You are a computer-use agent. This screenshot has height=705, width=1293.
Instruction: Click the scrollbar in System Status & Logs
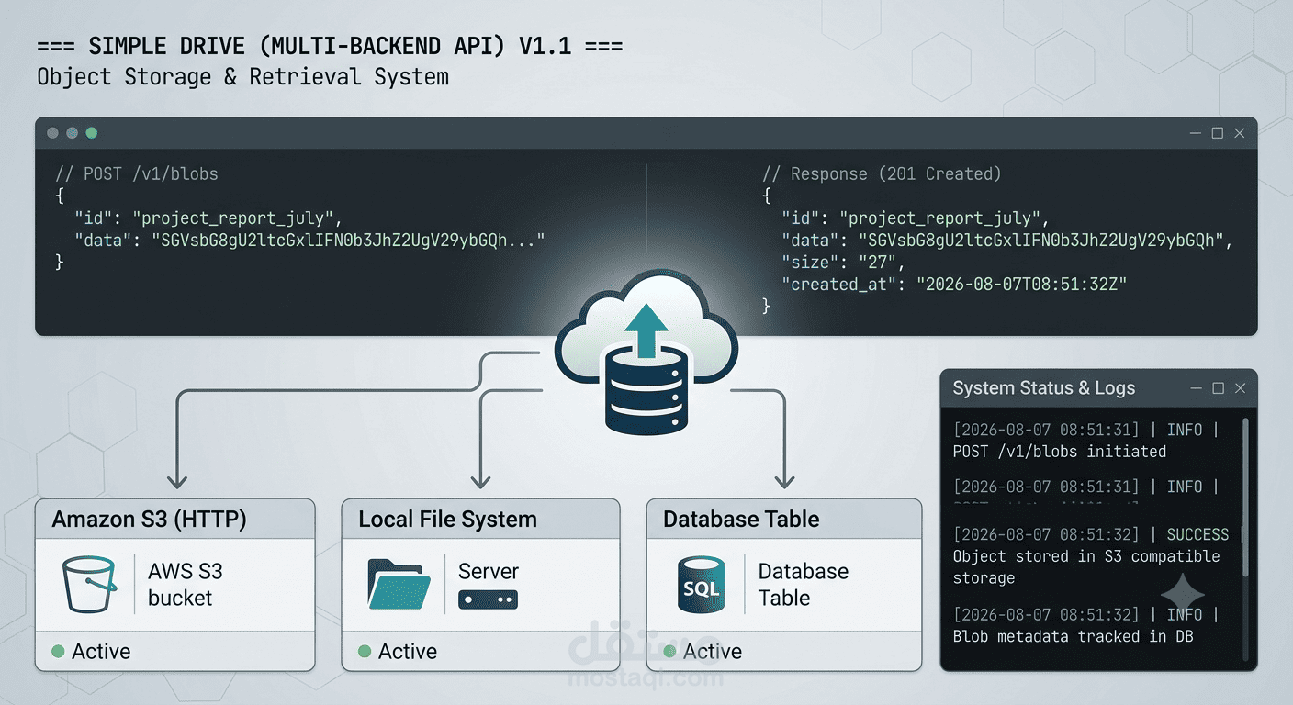tap(1245, 498)
